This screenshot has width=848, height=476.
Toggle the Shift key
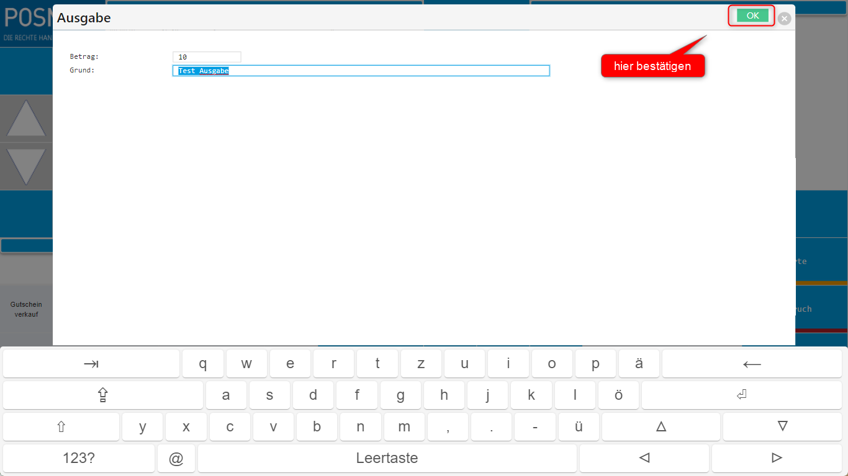(x=61, y=427)
